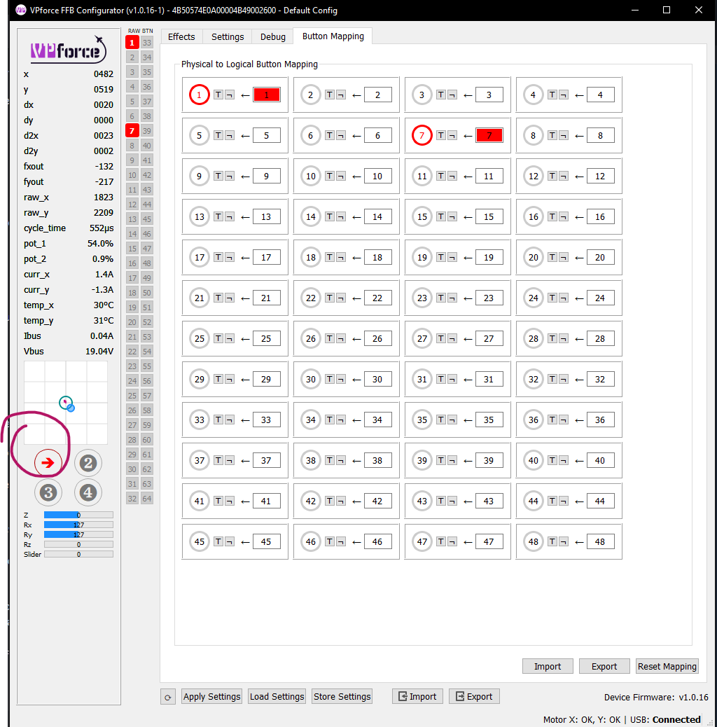717x727 pixels.
Task: Click the Reset Mapping button
Action: tap(667, 666)
